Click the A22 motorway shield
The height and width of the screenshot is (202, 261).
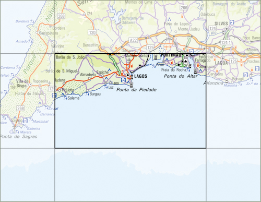(133, 40)
